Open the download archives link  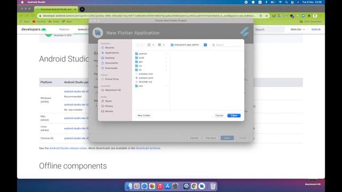(x=148, y=148)
